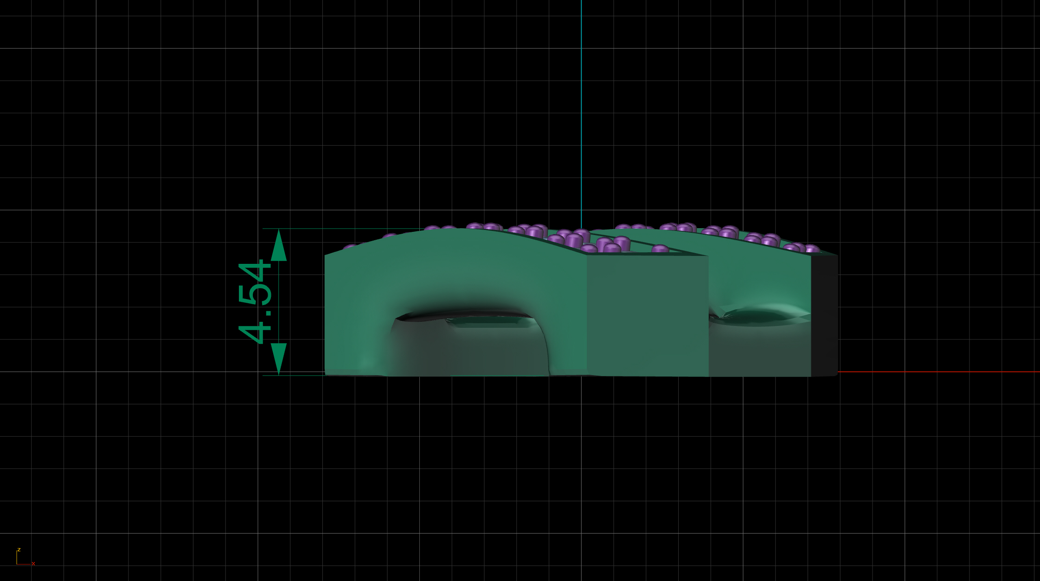The height and width of the screenshot is (581, 1040).
Task: Click the dimension's lower arrowhead
Action: click(278, 359)
